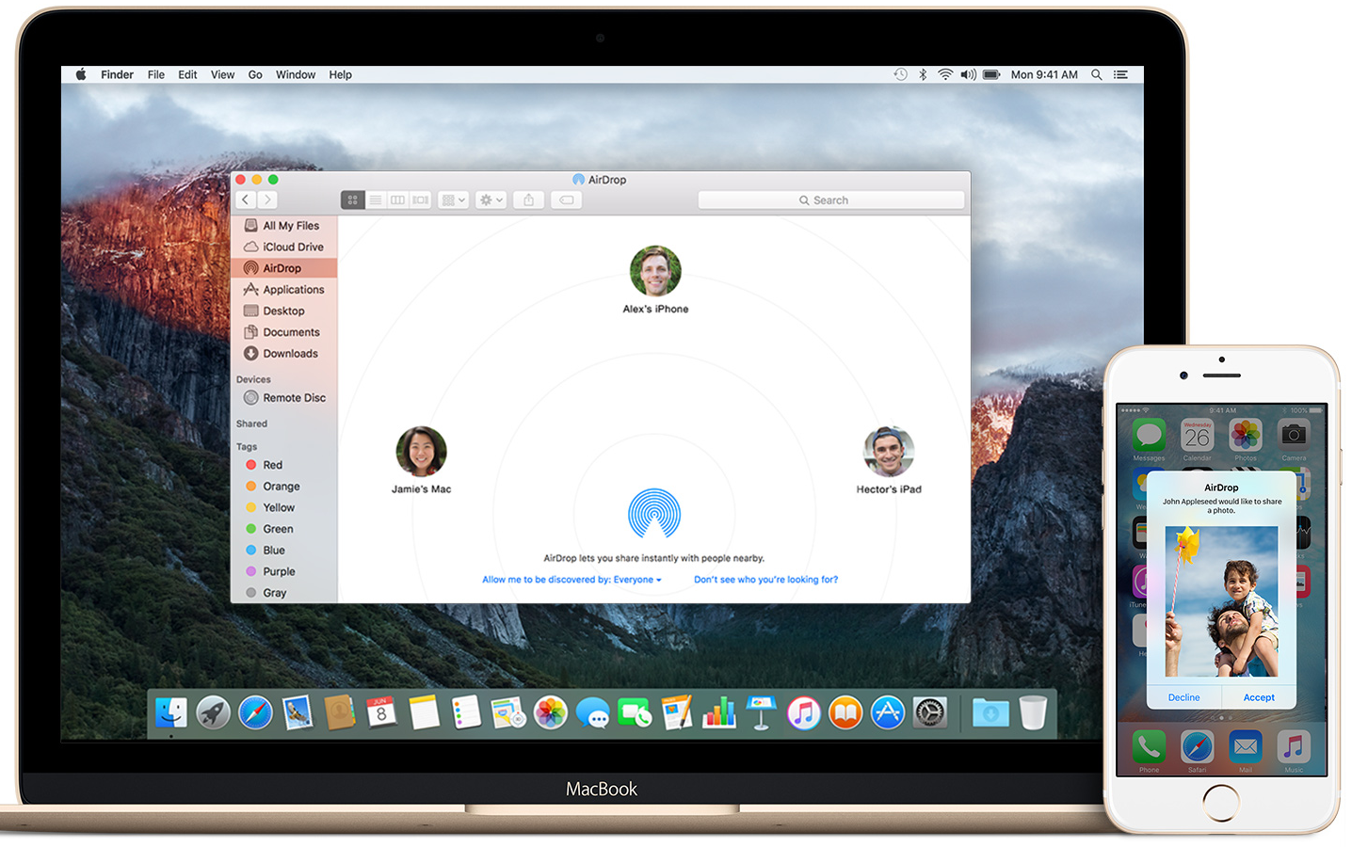
Task: Open Keynote from the Dock
Action: (761, 713)
